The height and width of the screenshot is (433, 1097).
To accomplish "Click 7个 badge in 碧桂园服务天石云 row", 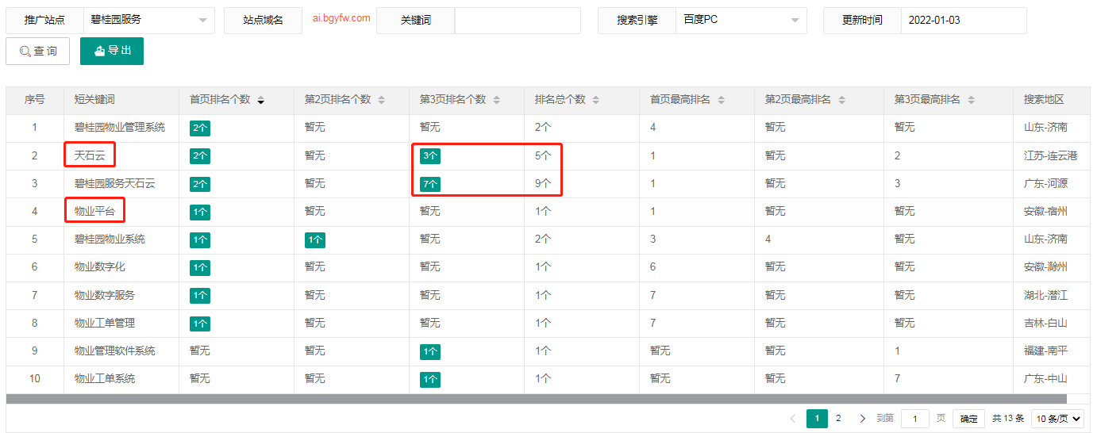I will click(430, 184).
